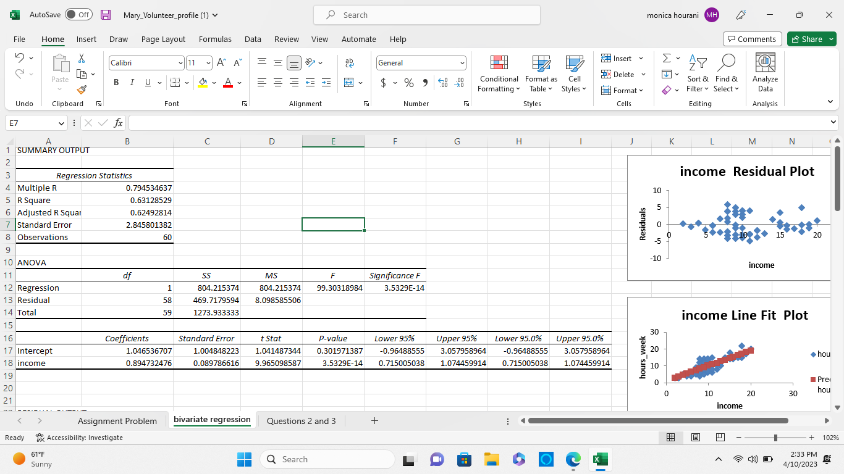Click the Fill Color yellow swatch
This screenshot has width=844, height=474.
203,83
